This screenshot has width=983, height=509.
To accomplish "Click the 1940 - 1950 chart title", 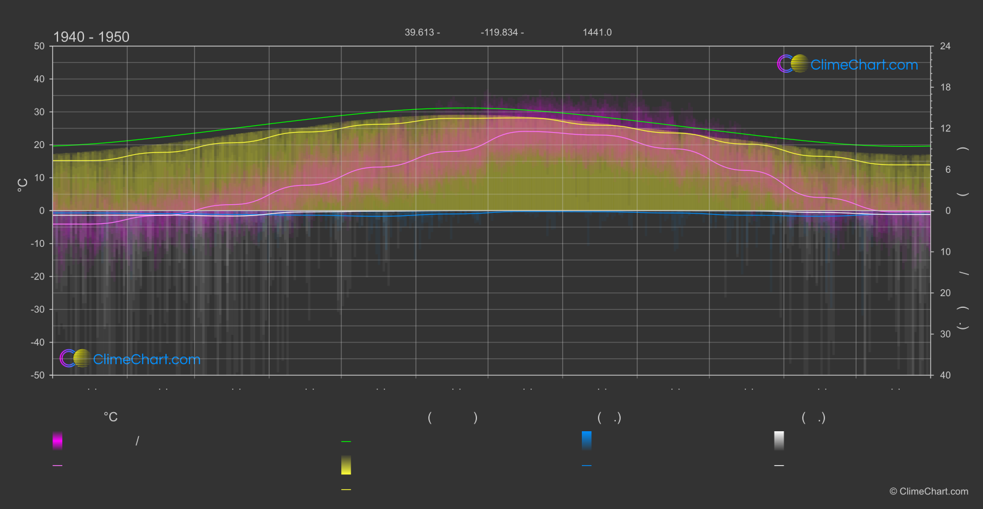I will tap(91, 37).
